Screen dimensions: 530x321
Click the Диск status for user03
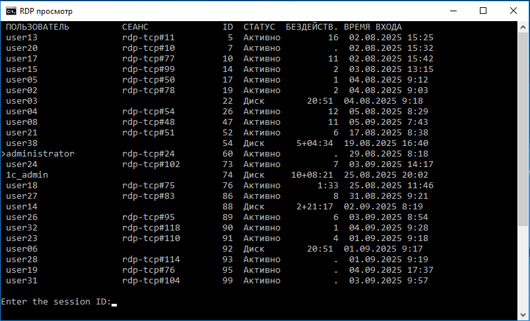[x=254, y=101]
